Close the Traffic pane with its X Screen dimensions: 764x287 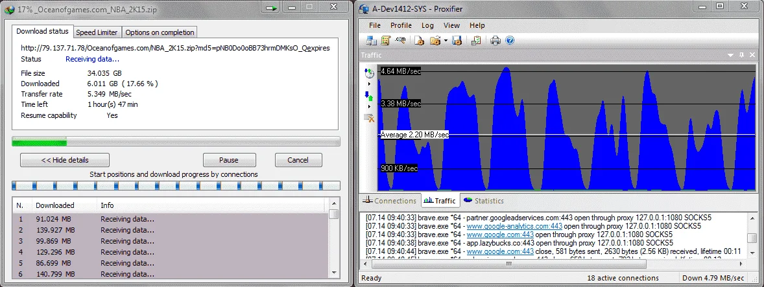point(752,55)
